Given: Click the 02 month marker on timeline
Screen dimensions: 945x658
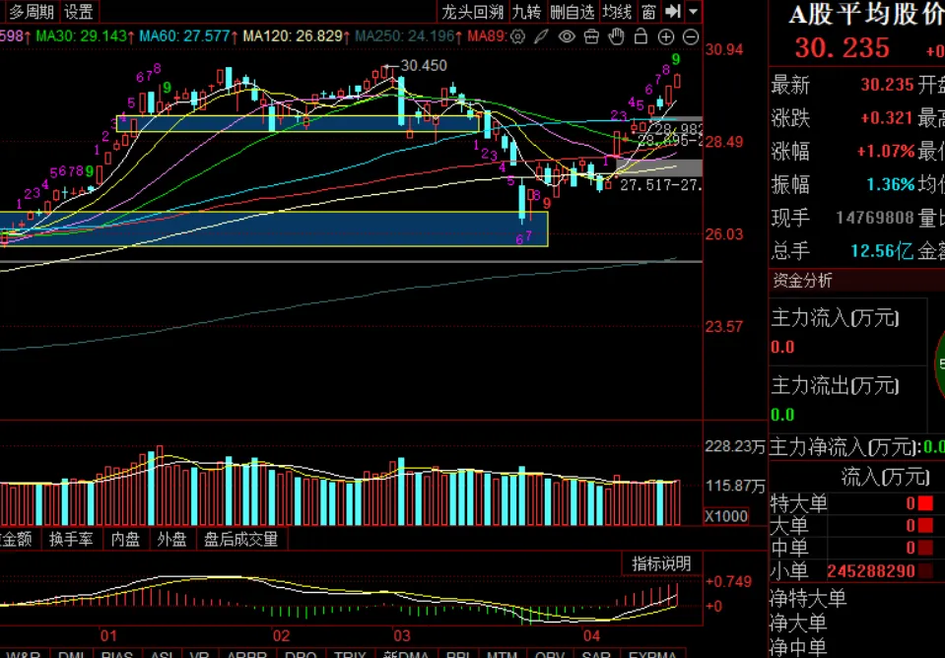Looking at the screenshot, I should (x=281, y=636).
